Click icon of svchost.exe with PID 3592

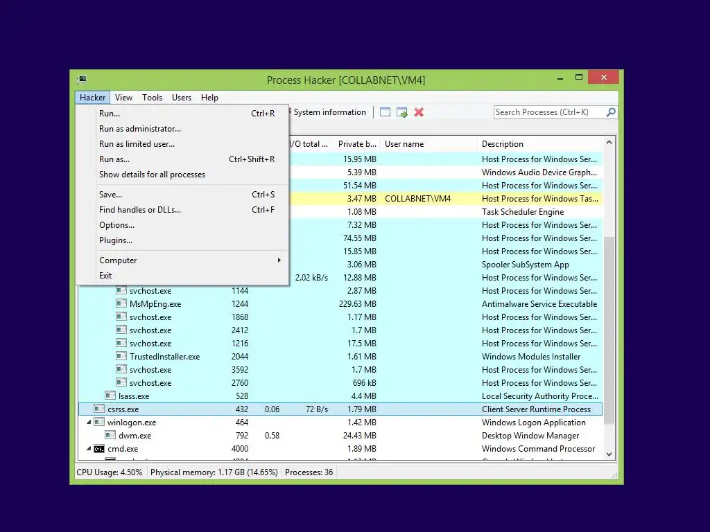pos(121,369)
